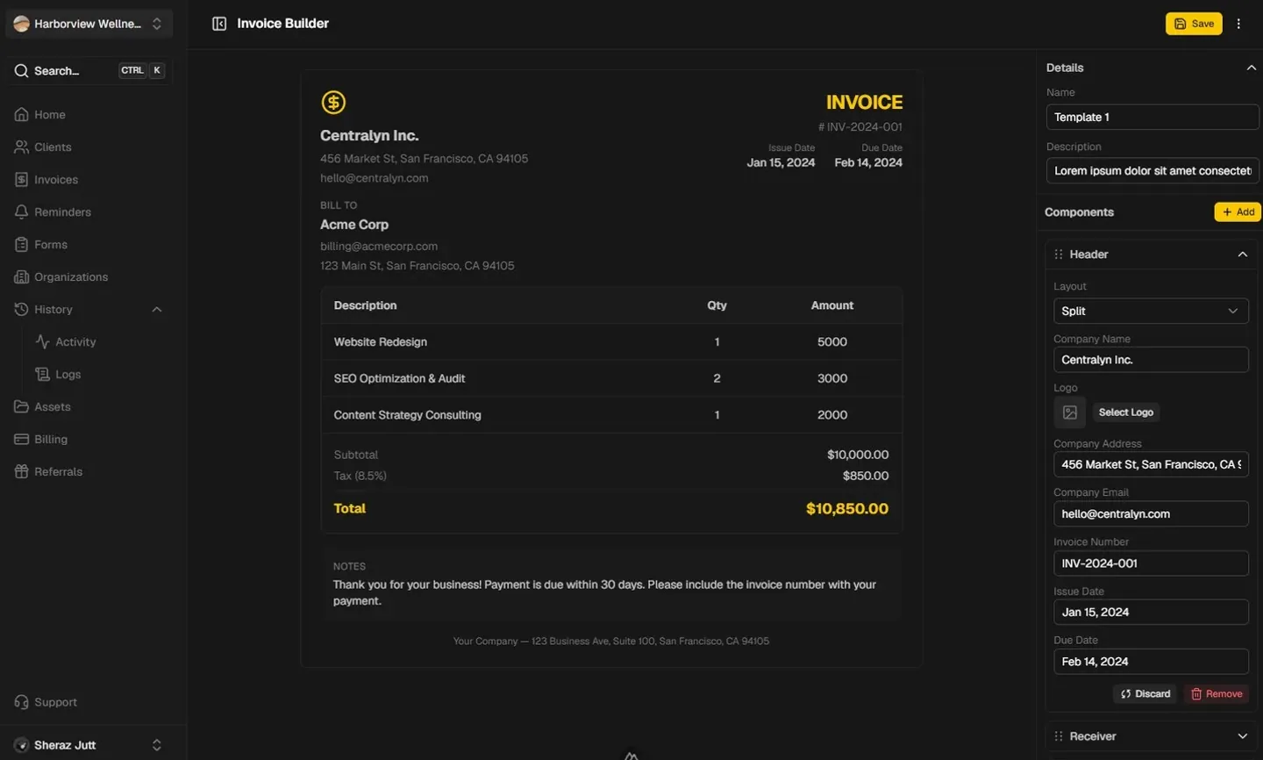Image resolution: width=1263 pixels, height=760 pixels.
Task: Grab the Header drag handle
Action: (x=1059, y=255)
